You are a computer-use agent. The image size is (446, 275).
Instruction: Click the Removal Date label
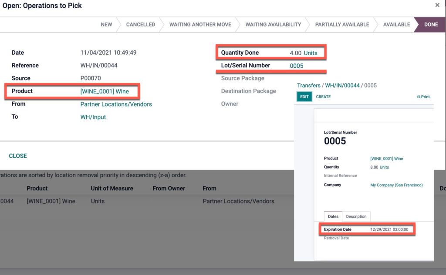click(336, 238)
